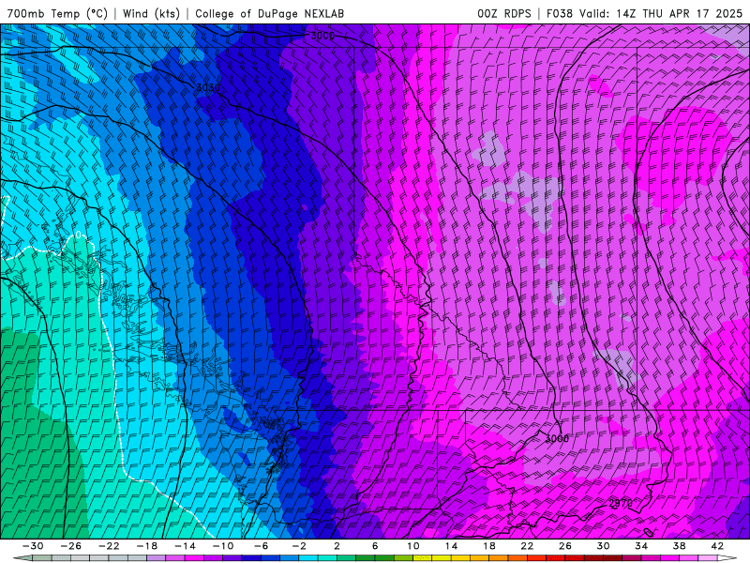750x563 pixels.
Task: Click the 'Wind (kts)' header label
Action: 152,13
